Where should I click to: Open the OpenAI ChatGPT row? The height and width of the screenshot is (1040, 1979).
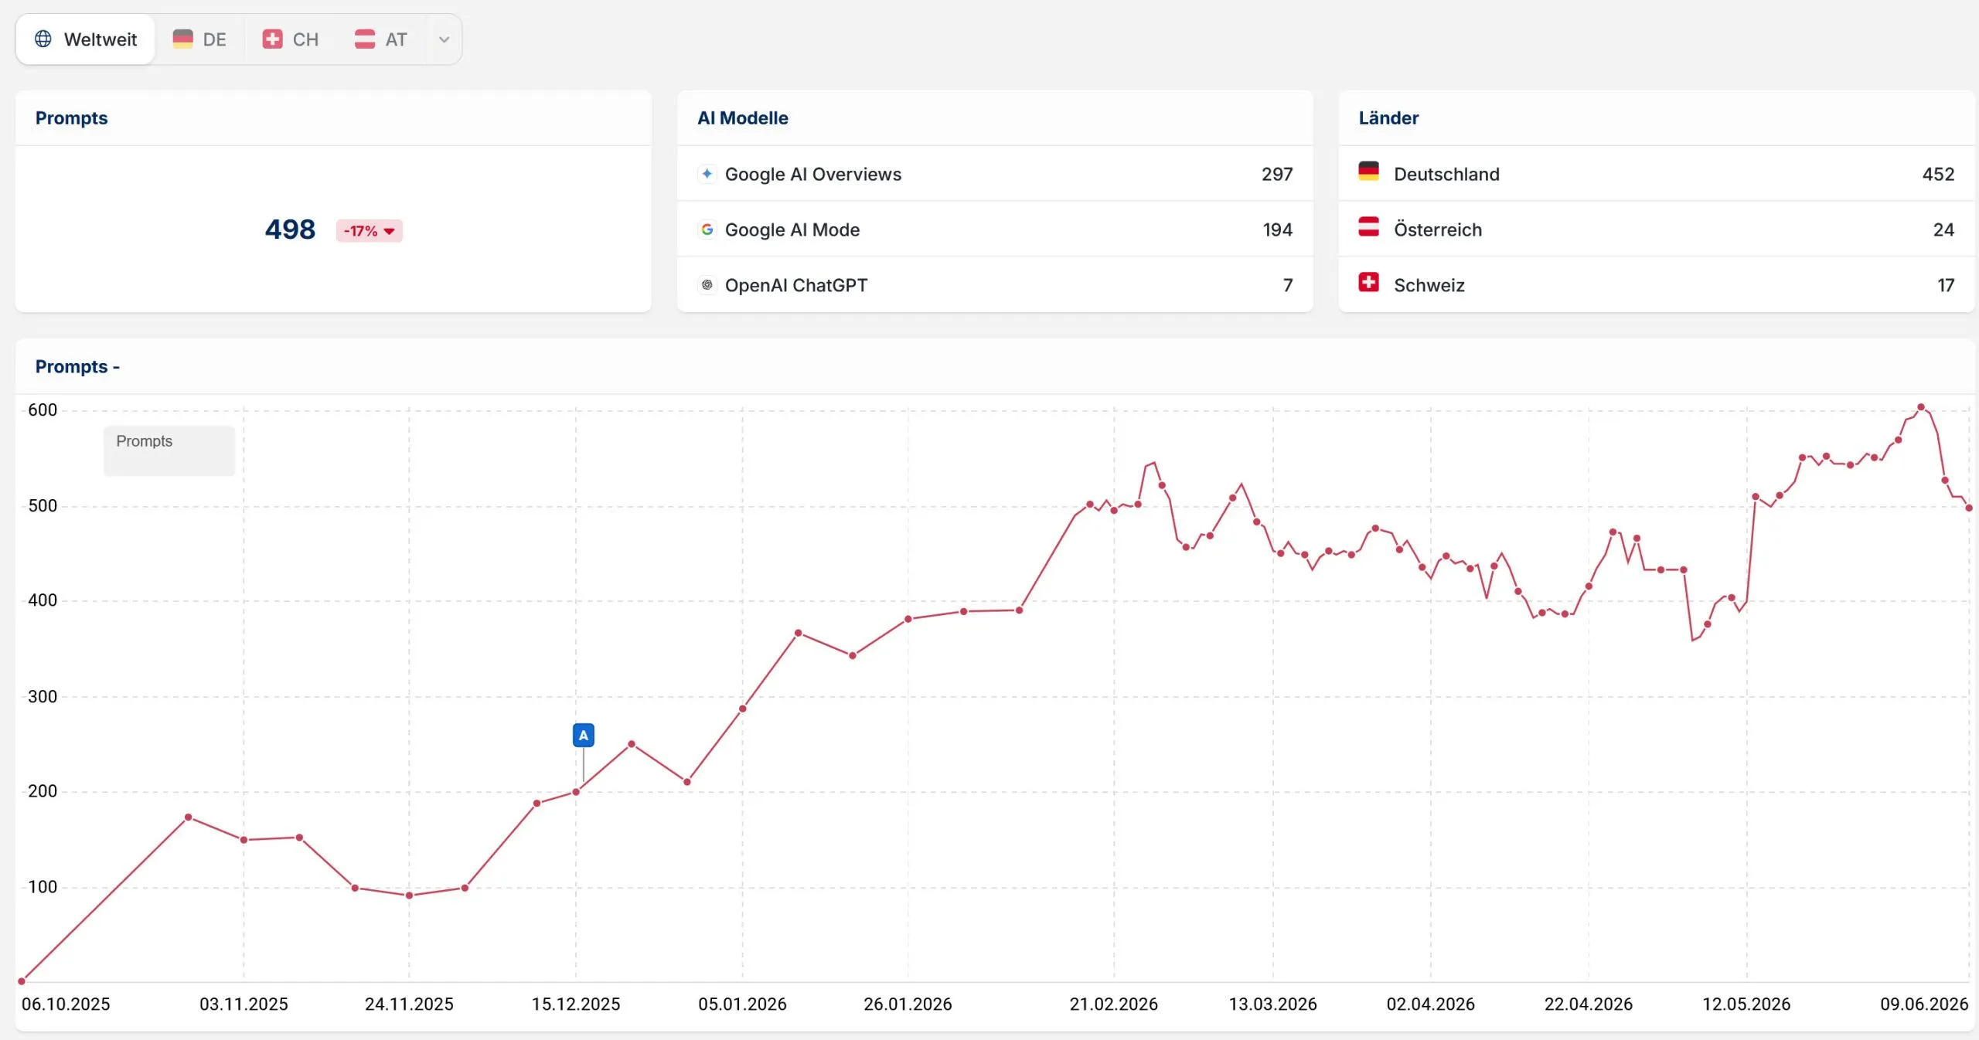click(995, 285)
